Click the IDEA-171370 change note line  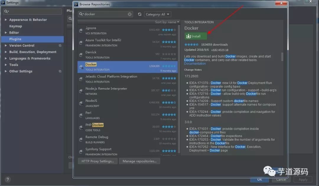pos(230,85)
